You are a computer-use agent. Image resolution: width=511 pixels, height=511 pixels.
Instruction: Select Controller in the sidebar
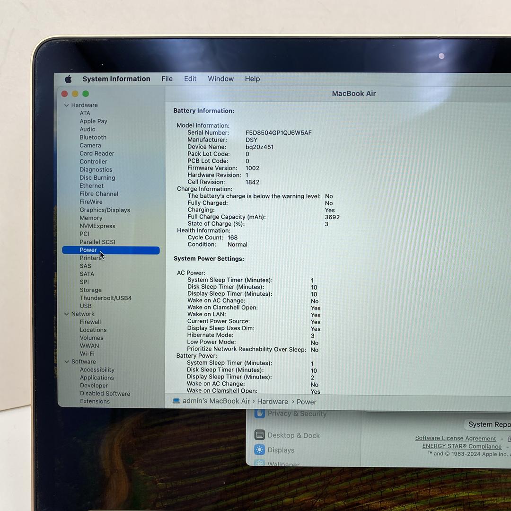93,162
